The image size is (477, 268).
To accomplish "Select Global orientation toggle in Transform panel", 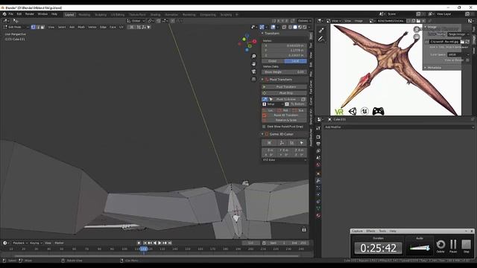I will point(273,61).
